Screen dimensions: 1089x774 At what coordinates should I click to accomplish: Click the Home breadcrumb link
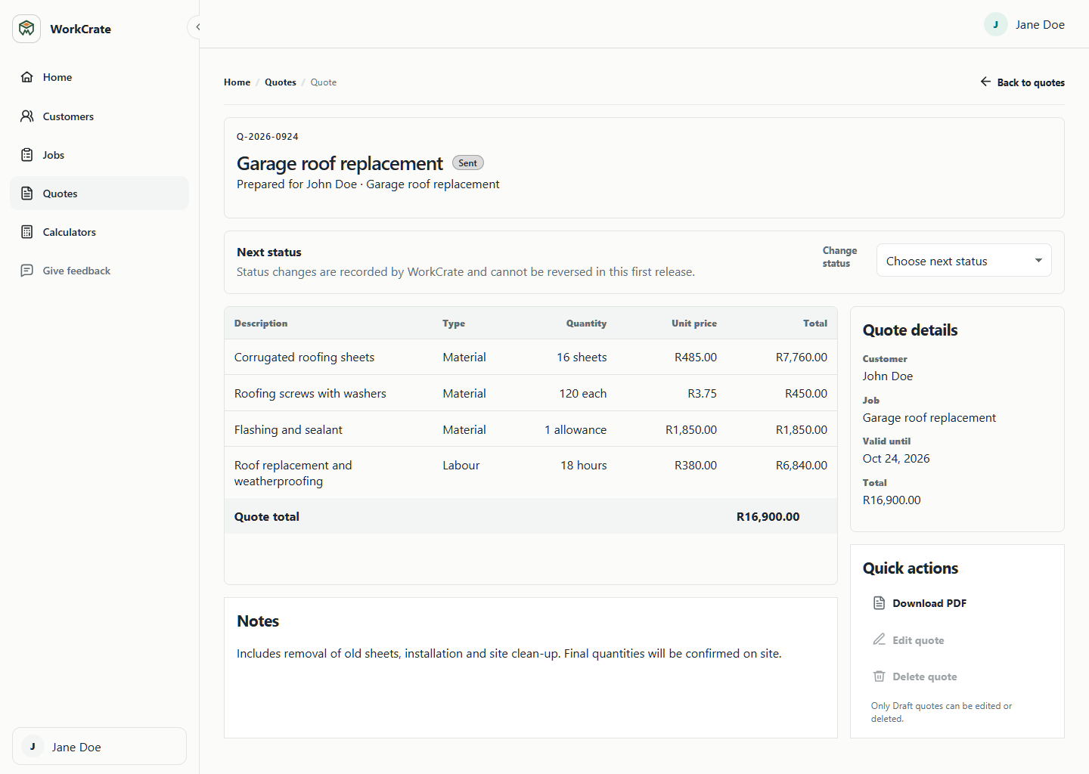pos(237,82)
